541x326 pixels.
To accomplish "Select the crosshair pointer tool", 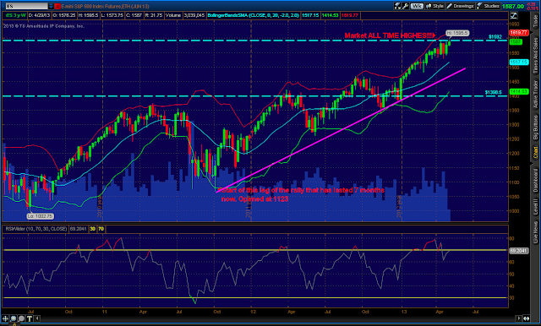I will point(6,318).
